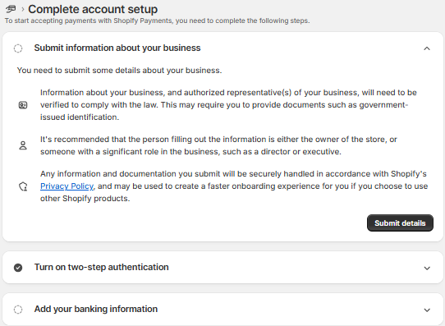Click the person icon beside owner recommendation
This screenshot has width=445, height=326.
click(23, 145)
